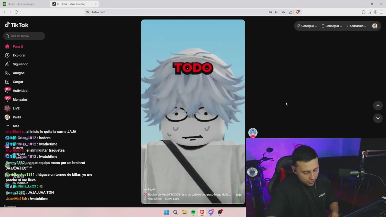This screenshot has height=217, width=386.
Task: Open a new browser tab
Action: 103,4
